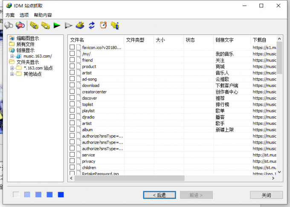Click the first yellow folders toolbar icon

tap(34, 26)
